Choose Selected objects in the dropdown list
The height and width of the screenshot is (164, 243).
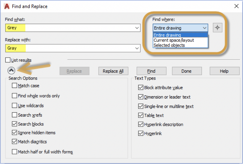tap(169, 45)
